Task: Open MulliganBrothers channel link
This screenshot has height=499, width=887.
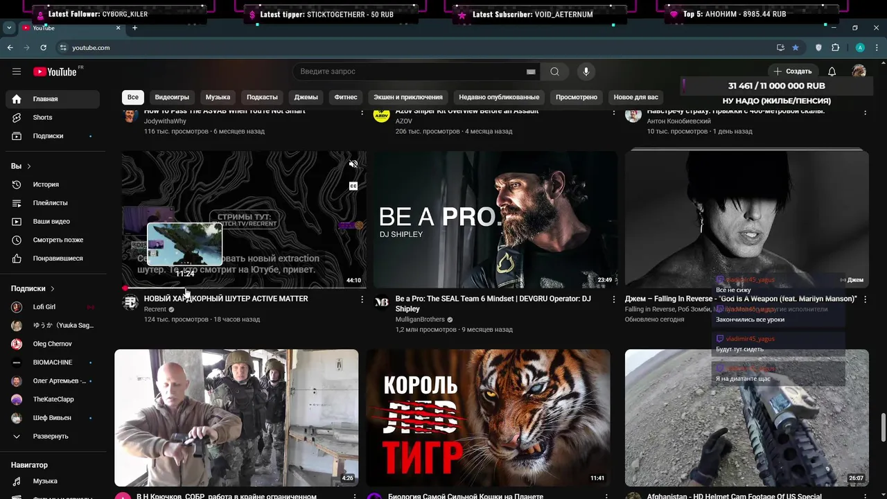Action: coord(420,319)
